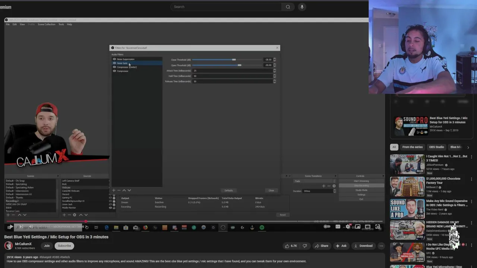Move the Close Threshold slider handle
Image resolution: width=477 pixels, height=268 pixels.
[234, 60]
